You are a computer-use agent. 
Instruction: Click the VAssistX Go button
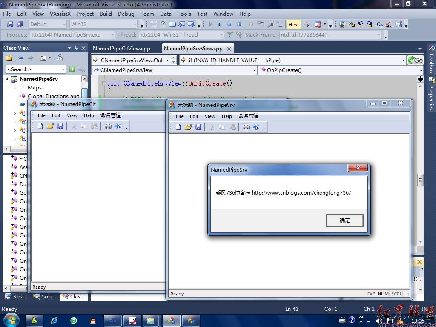click(x=416, y=60)
